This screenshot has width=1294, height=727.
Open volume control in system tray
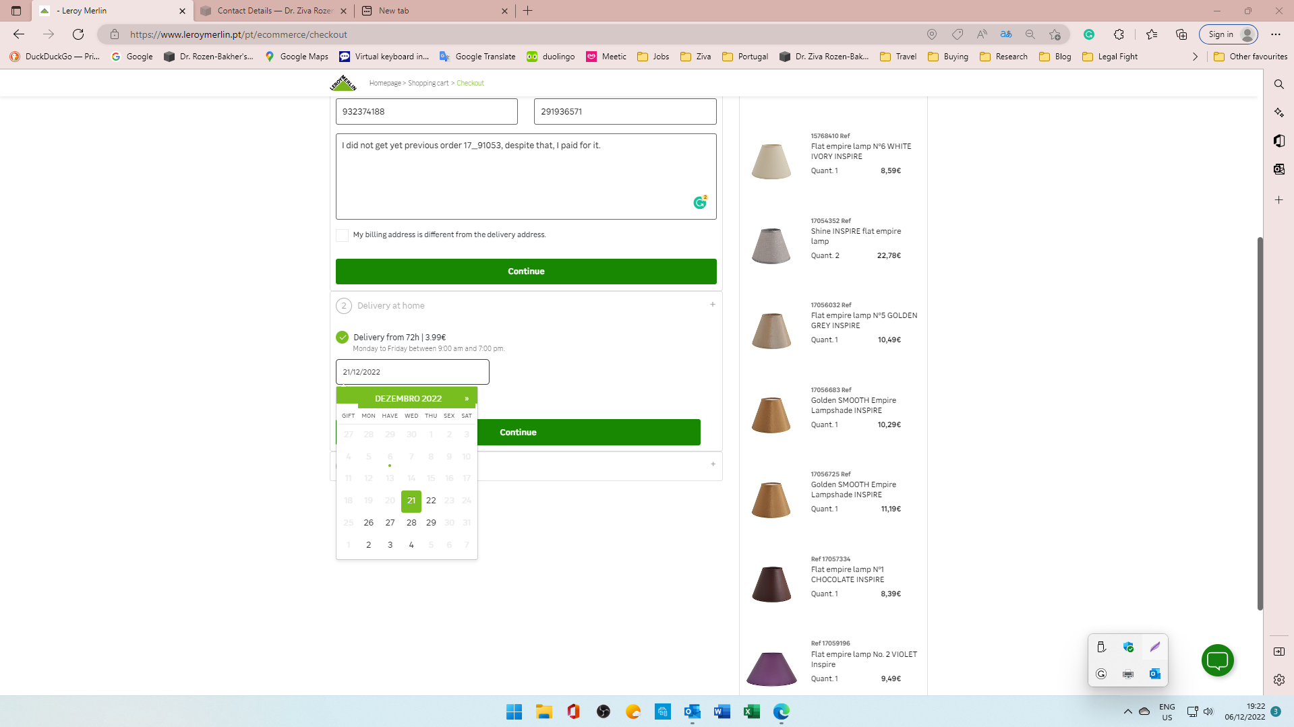1208,712
